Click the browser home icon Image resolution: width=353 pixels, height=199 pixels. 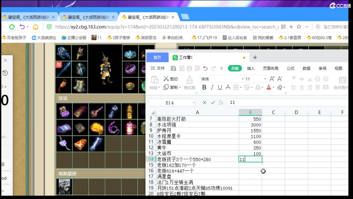36,27
